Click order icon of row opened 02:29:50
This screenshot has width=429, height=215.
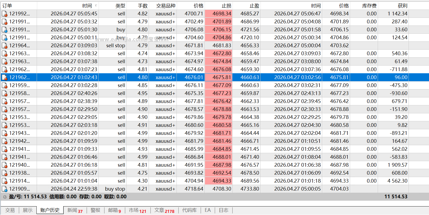5,109
